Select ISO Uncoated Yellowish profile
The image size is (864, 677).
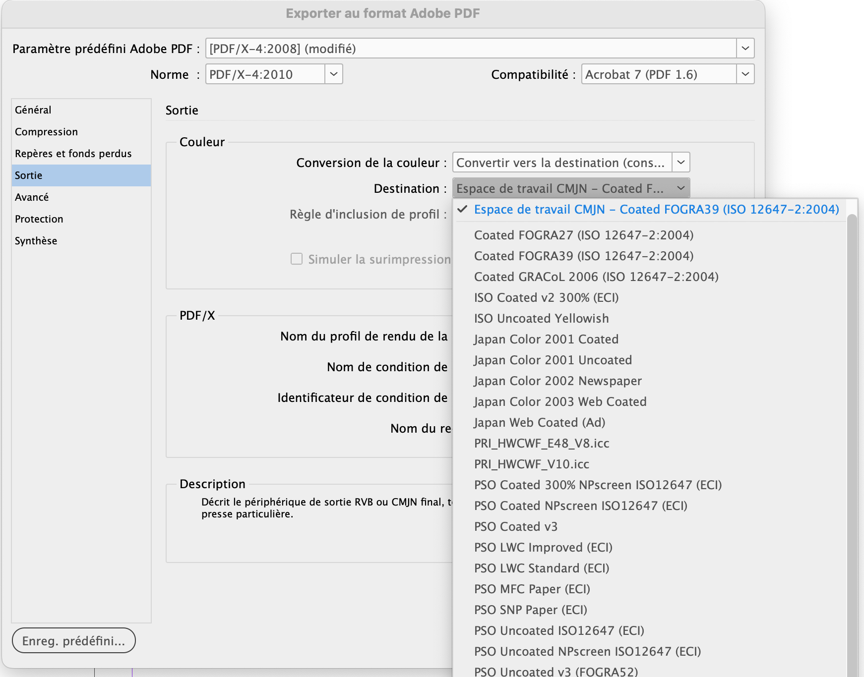(541, 318)
